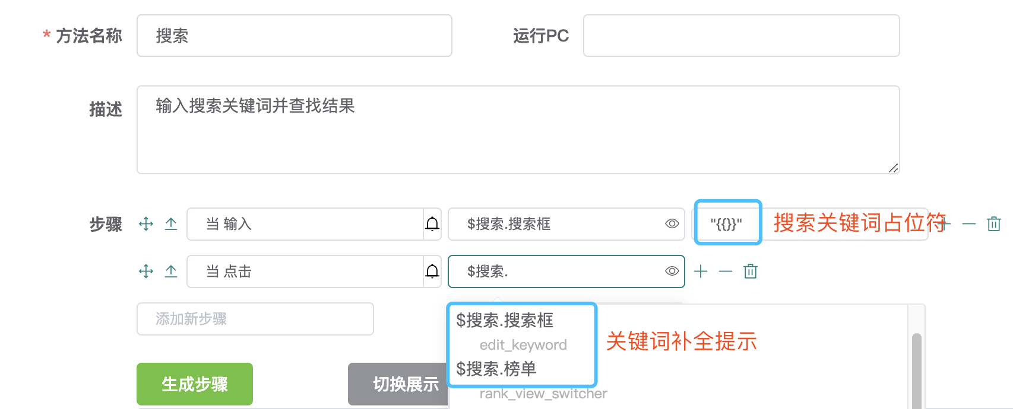The height and width of the screenshot is (409, 1013).
Task: Select $搜索.搜索框 from the autocomplete suggestions
Action: pos(505,321)
